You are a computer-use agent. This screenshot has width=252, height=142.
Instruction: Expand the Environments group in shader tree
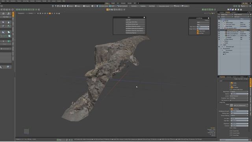[221, 49]
